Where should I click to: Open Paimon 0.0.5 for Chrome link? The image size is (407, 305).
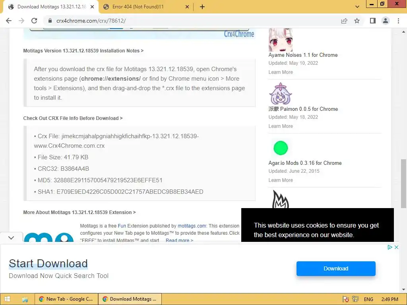click(303, 109)
